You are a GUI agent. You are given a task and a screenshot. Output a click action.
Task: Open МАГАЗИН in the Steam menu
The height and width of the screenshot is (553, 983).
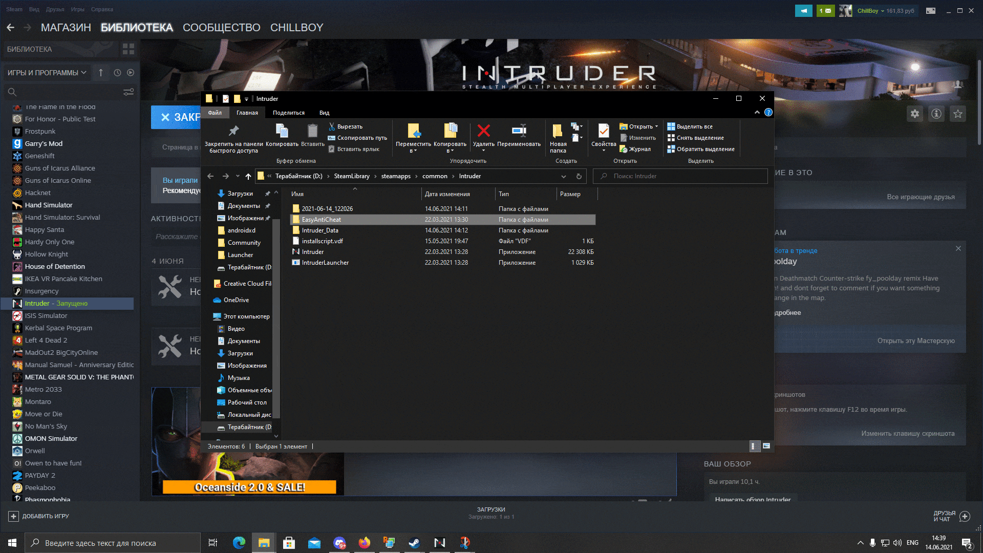coord(66,27)
